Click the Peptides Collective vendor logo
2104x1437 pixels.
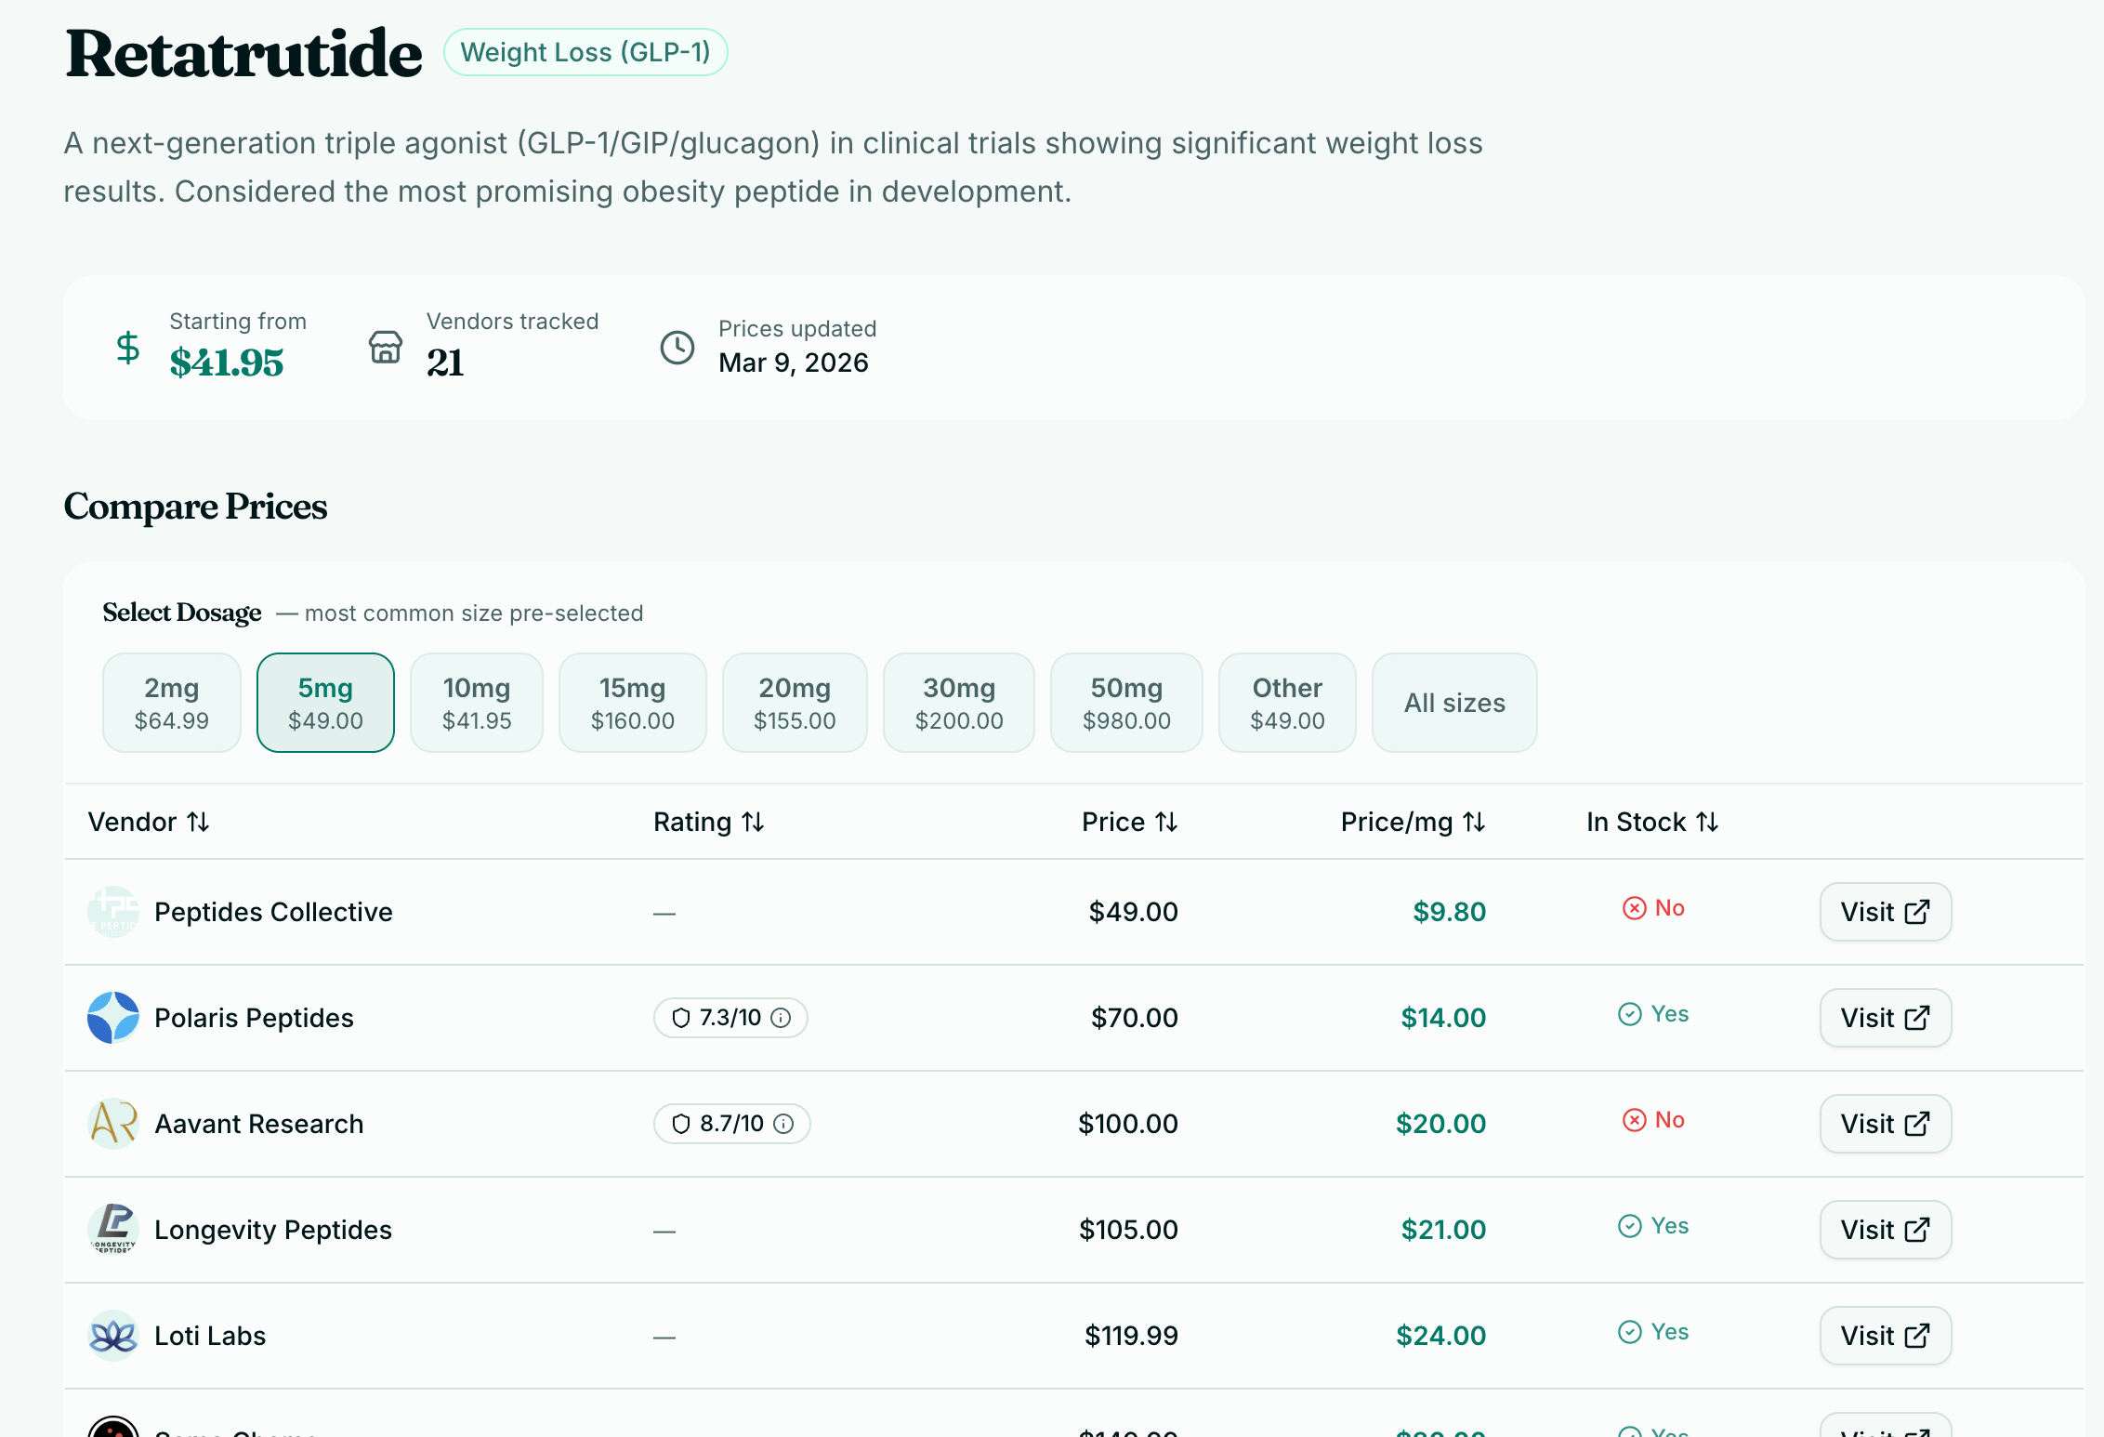(x=113, y=912)
